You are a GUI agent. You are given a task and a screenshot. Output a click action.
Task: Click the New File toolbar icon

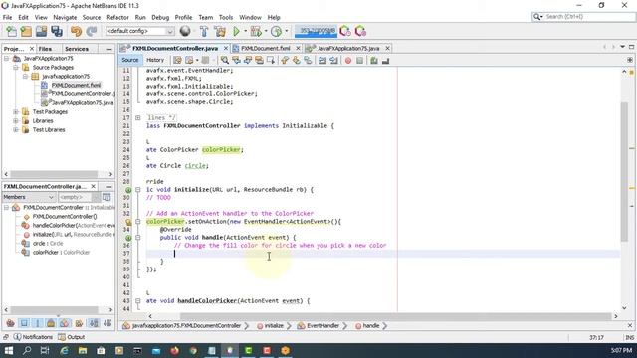(11, 31)
